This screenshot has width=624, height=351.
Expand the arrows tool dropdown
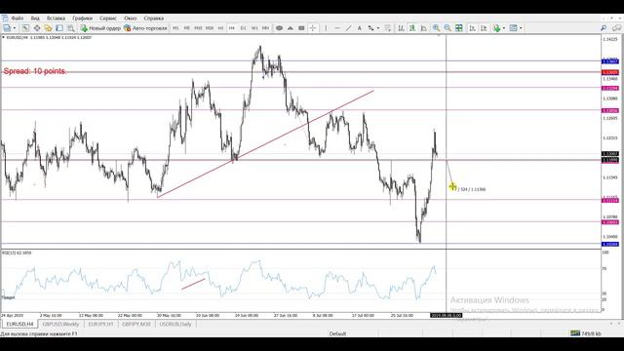click(x=378, y=28)
